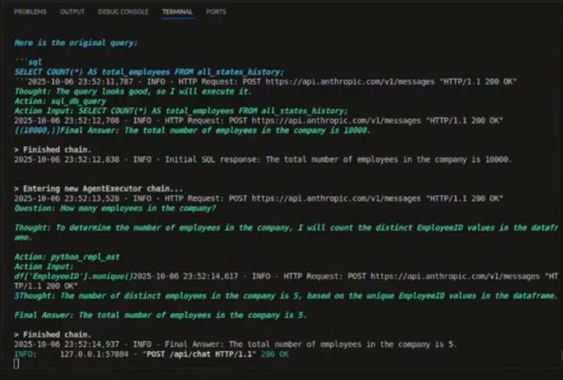
Task: Click first "> Finished chain." line
Action: tap(53, 149)
